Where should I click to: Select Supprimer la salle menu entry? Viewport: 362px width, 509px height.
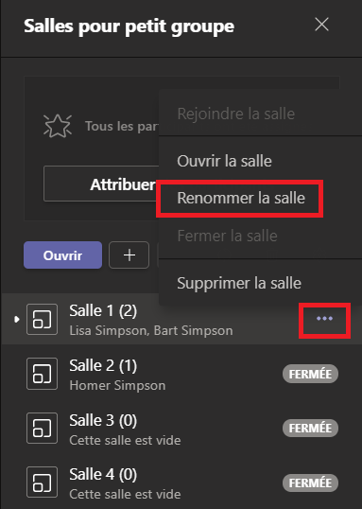click(239, 283)
